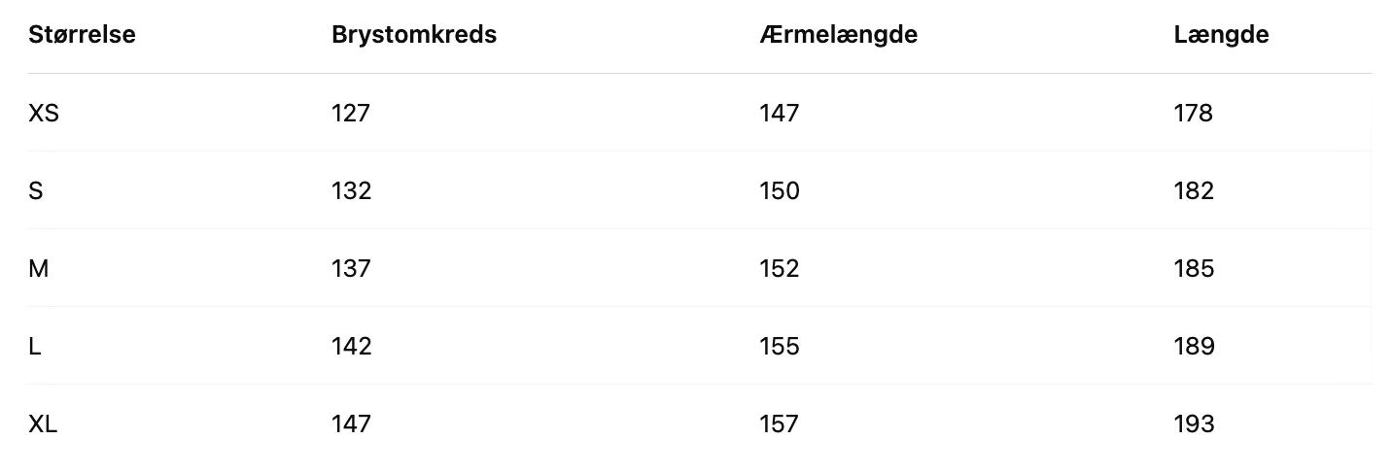The width and height of the screenshot is (1392, 474).
Task: Select the S size row label
Action: click(36, 191)
